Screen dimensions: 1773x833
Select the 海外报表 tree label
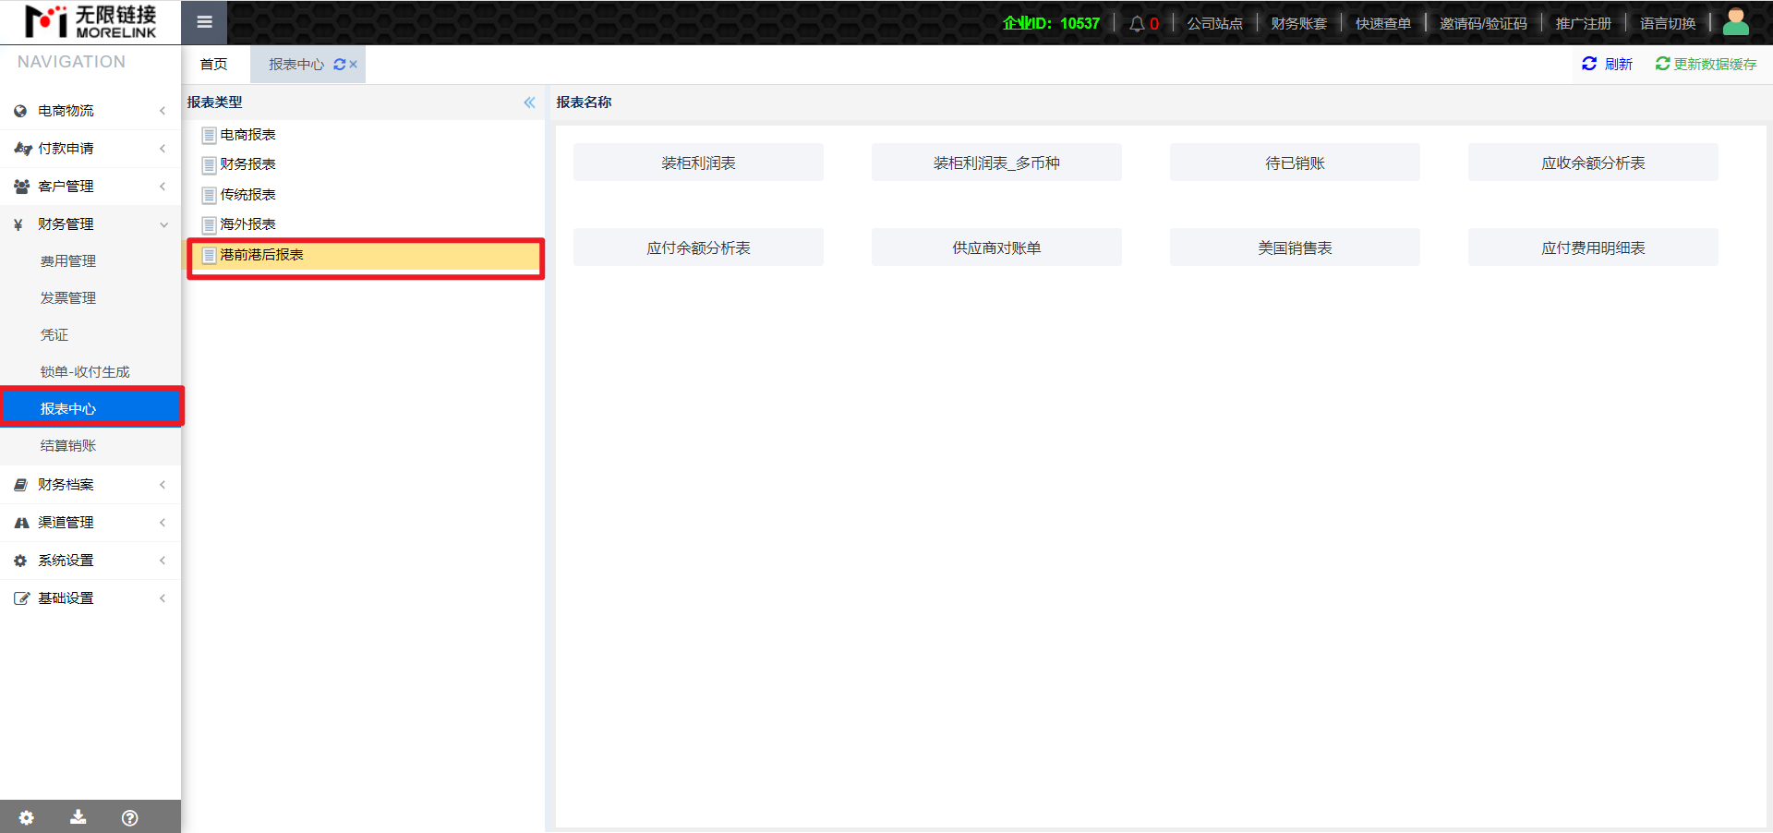point(247,224)
